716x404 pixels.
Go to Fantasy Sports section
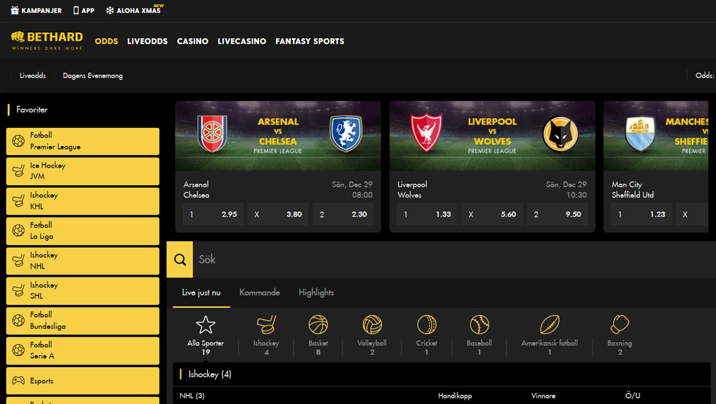pos(310,41)
